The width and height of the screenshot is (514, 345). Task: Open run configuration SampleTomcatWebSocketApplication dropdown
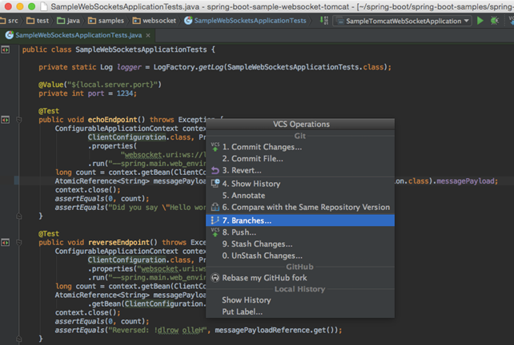403,21
